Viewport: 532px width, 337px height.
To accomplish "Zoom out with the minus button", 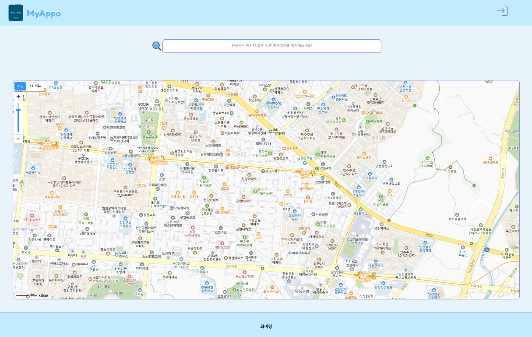I will (18, 139).
